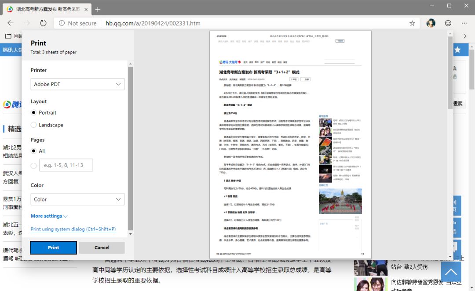The image size is (475, 291).
Task: Click the smiley feedback icon
Action: click(448, 23)
